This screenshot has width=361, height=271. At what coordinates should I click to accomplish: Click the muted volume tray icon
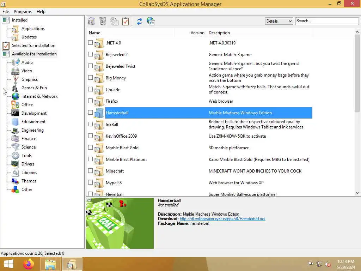328,264
